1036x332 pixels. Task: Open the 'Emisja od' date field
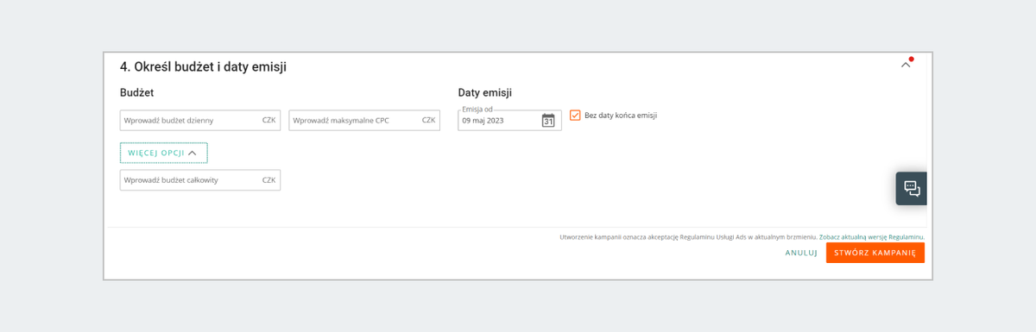click(509, 120)
